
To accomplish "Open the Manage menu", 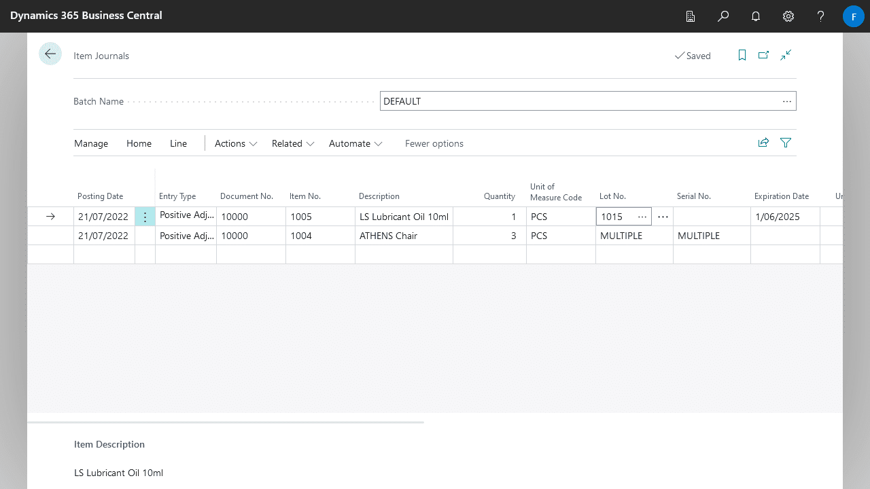I will [91, 143].
